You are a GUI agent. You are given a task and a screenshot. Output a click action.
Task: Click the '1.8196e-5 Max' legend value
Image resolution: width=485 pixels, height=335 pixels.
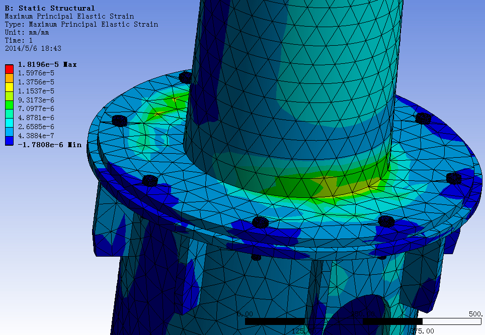(x=47, y=64)
